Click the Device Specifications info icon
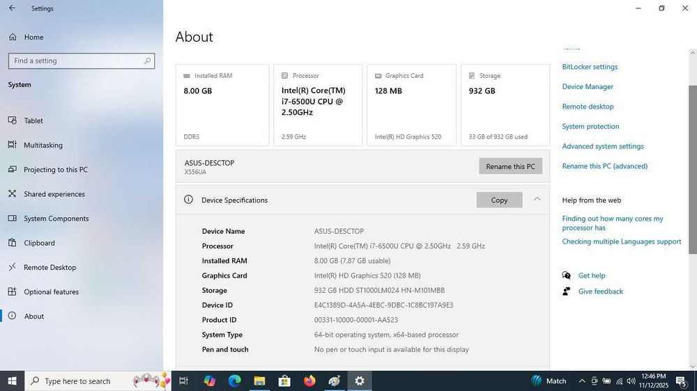Image resolution: width=697 pixels, height=391 pixels. 188,200
